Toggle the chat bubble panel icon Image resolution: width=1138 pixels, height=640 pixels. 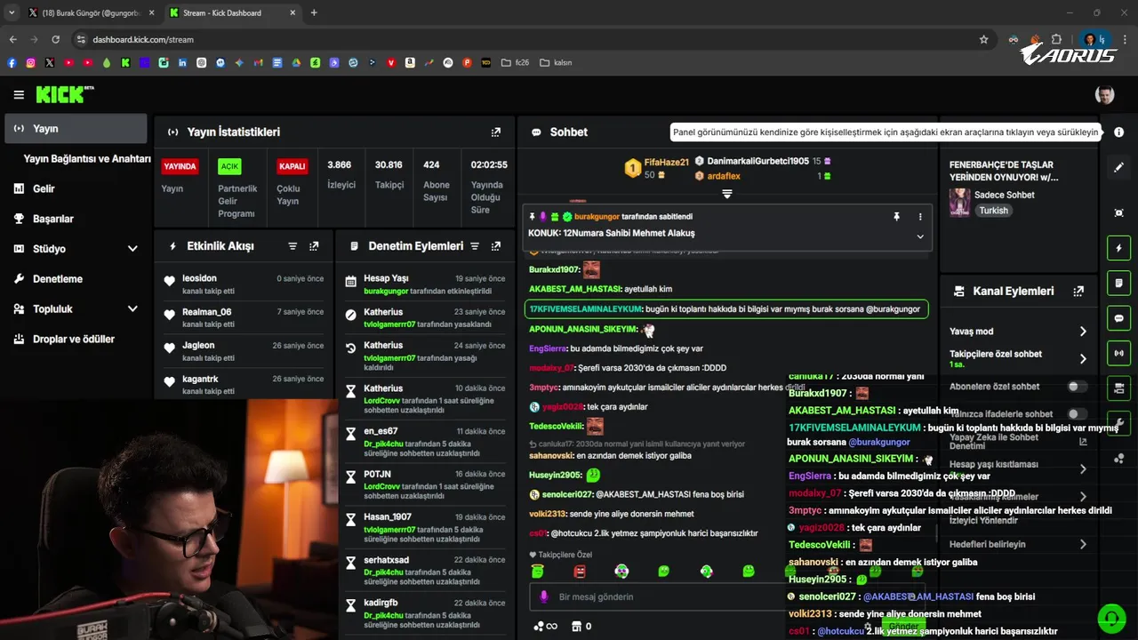(x=1118, y=318)
